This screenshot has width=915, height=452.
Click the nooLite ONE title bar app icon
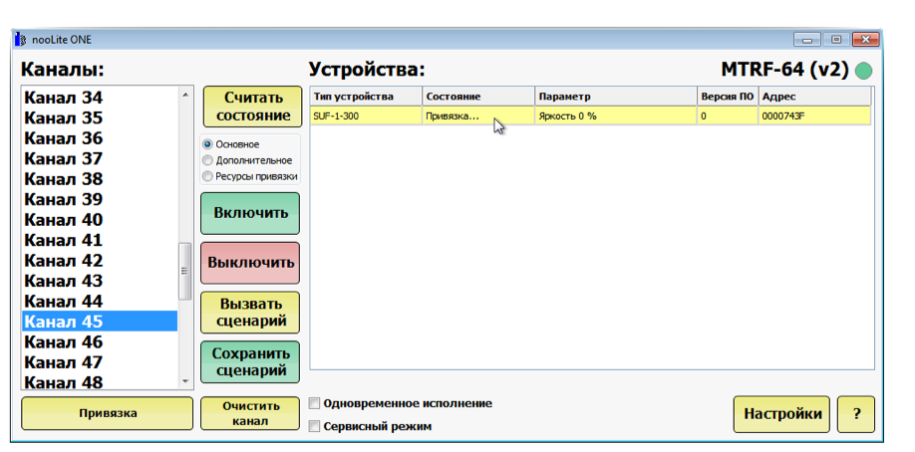point(21,40)
